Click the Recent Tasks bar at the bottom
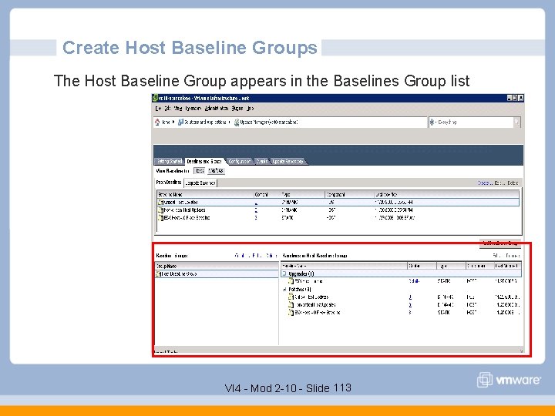Viewport: 555px width, 416px height. click(338, 351)
